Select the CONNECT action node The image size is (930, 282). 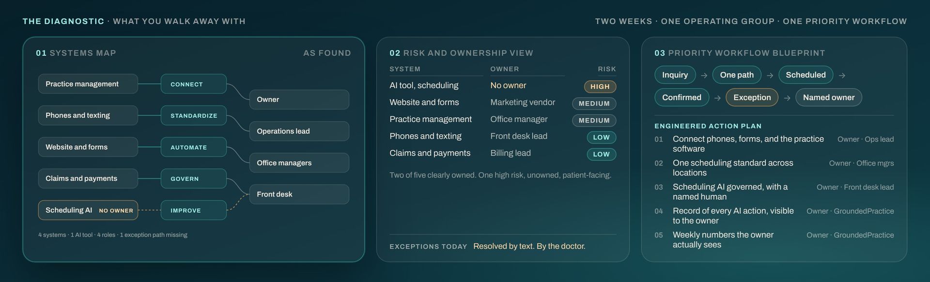(x=194, y=84)
